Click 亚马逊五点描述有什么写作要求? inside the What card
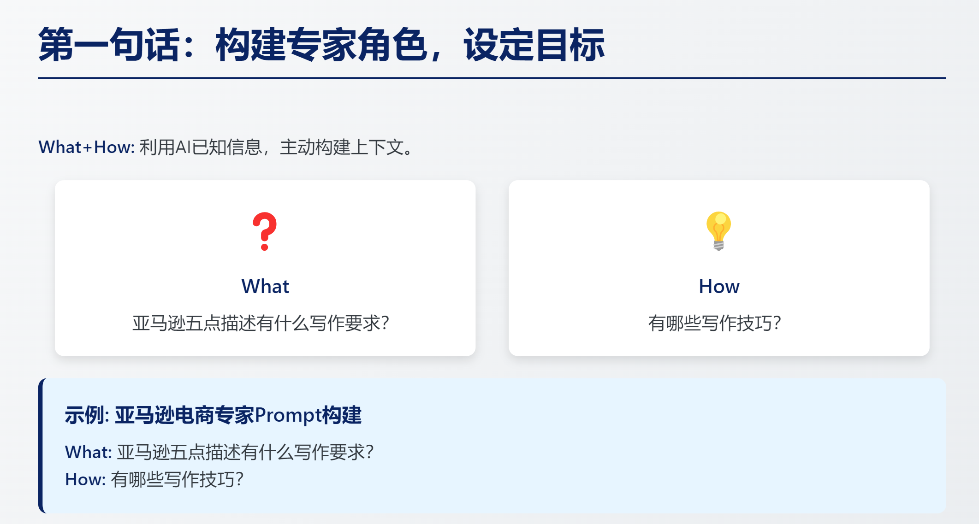 click(261, 323)
